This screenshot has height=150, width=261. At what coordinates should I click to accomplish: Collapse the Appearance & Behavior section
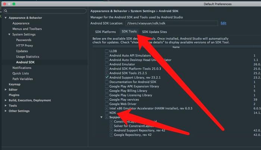click(x=6, y=18)
